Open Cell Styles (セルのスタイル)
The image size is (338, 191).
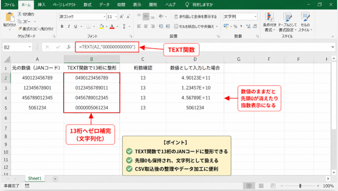(305, 22)
